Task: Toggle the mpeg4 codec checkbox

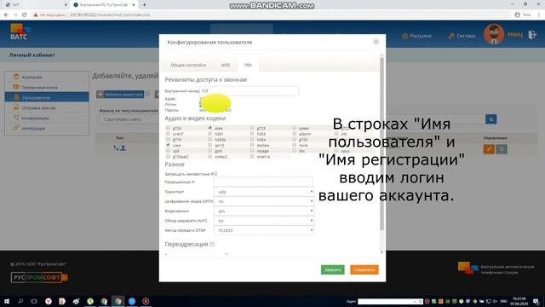Action: [252, 151]
